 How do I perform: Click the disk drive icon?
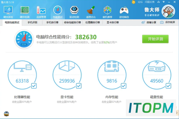pyautogui.click(x=157, y=66)
